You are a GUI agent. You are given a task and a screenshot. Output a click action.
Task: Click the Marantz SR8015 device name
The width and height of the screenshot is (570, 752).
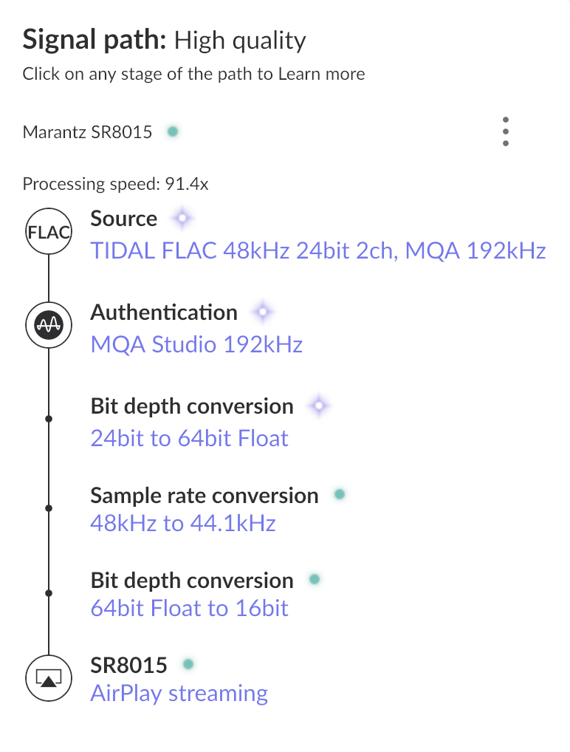(x=87, y=133)
